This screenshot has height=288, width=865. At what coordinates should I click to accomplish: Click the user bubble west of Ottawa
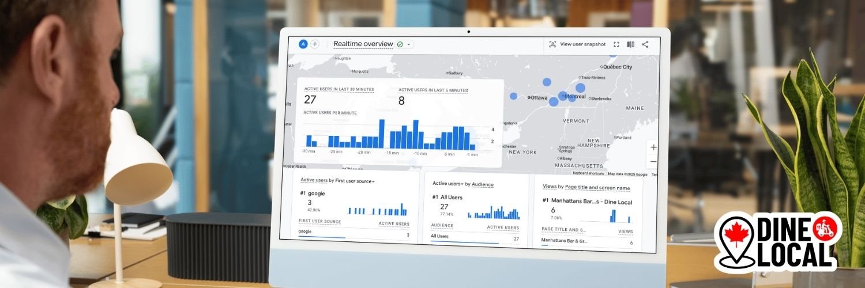[513, 96]
